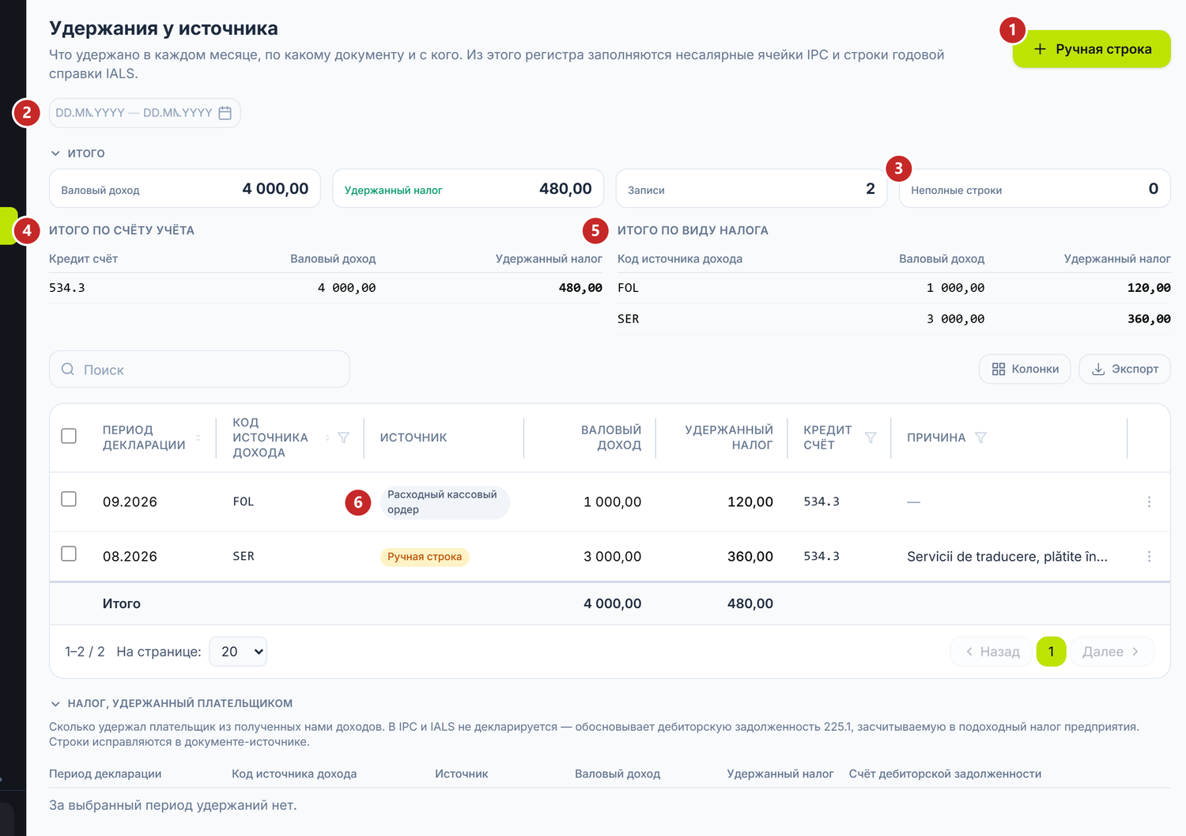The image size is (1186, 836).
Task: Click the green Удержанный налог summary card
Action: pyautogui.click(x=468, y=188)
